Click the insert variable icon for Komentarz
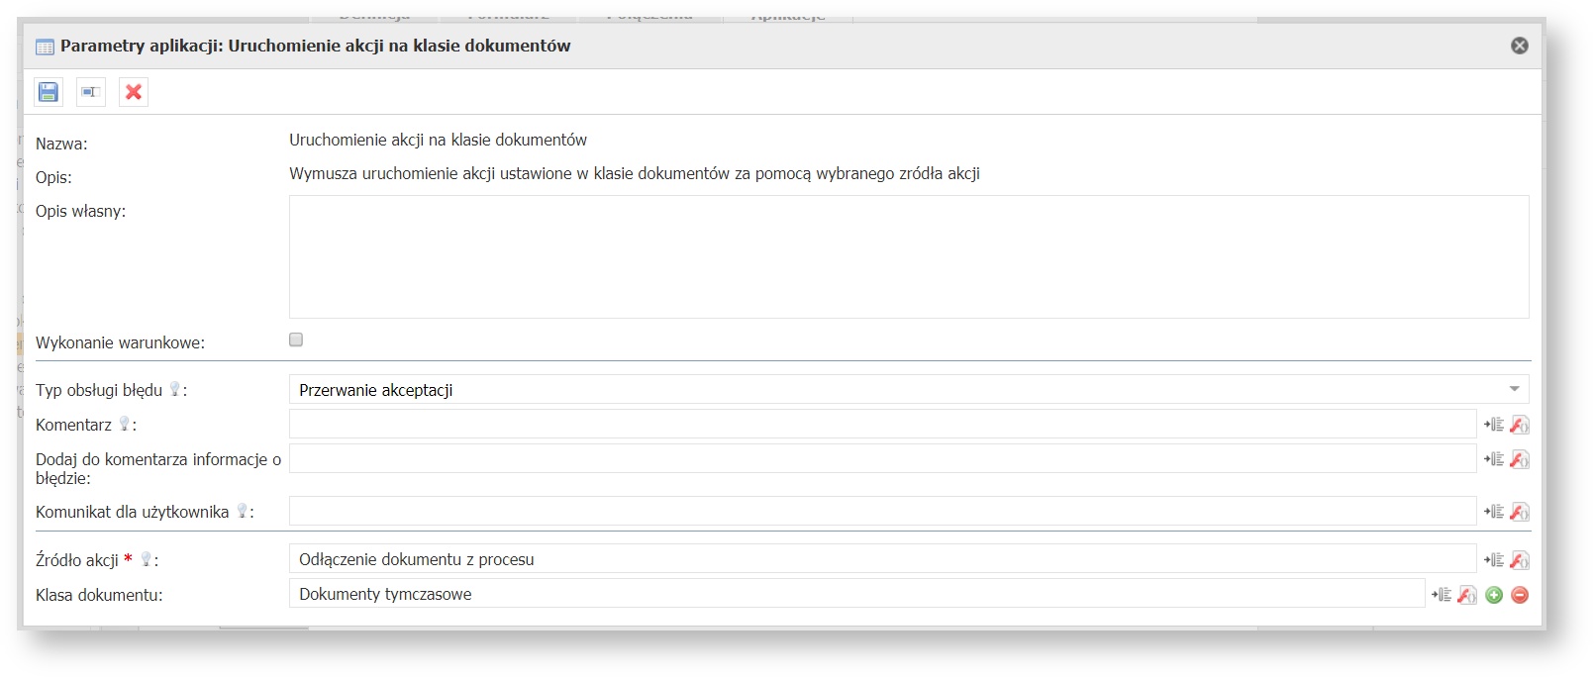 pos(1494,425)
